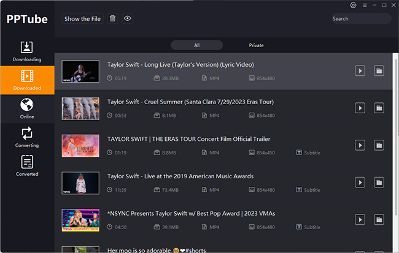
Task: Click the Long Live video thumbnail
Action: tap(80, 72)
